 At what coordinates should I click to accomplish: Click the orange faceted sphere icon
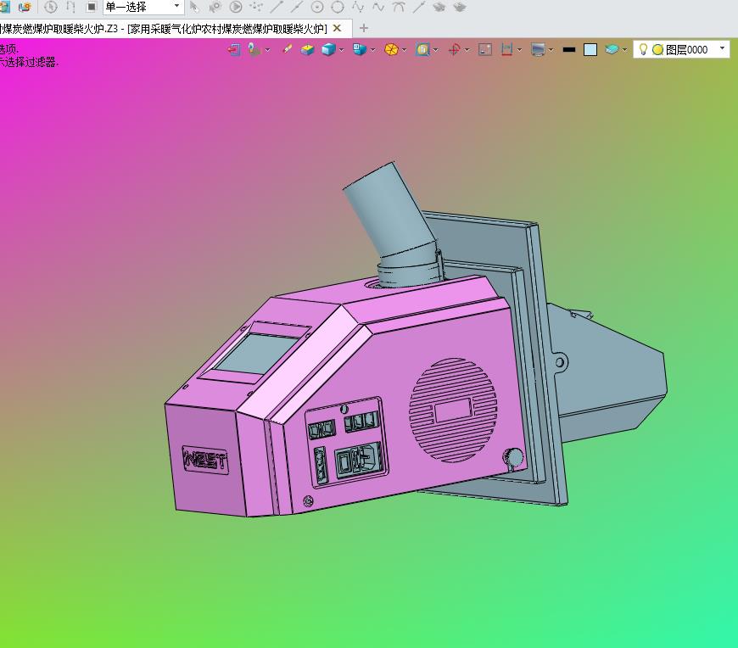click(391, 49)
